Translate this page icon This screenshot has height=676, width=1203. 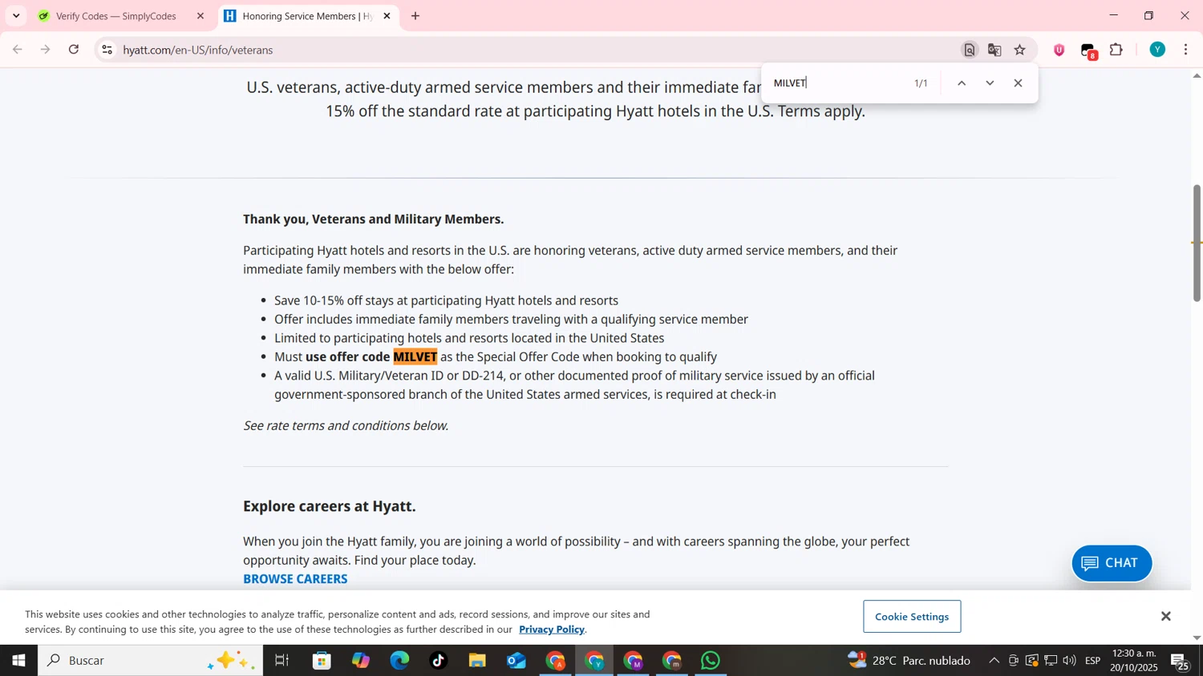994,50
